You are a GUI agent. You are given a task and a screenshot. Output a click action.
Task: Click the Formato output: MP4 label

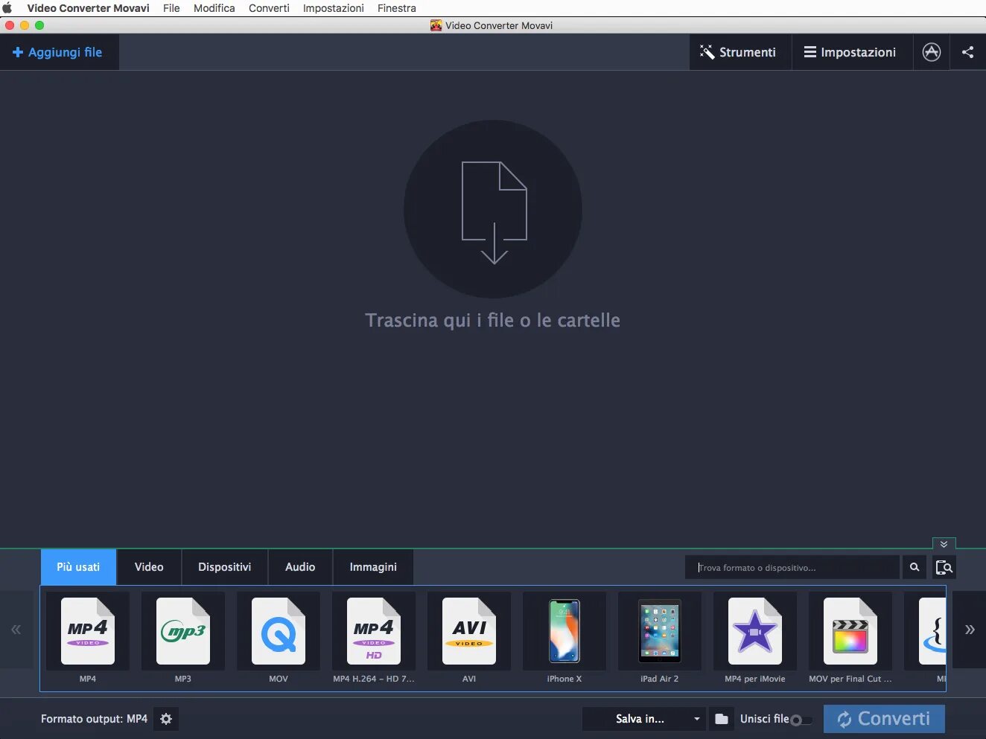tap(94, 719)
